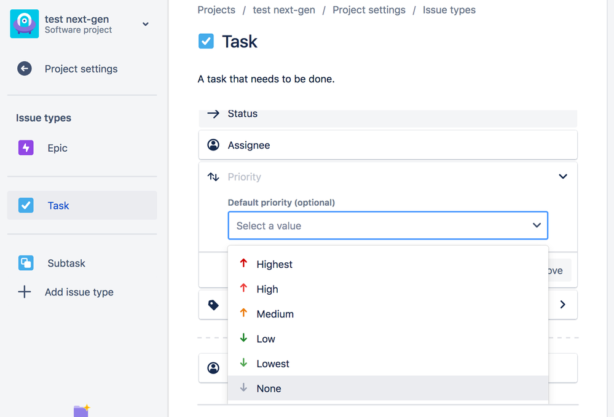Click the plus icon next to Add issue type

pyautogui.click(x=25, y=292)
